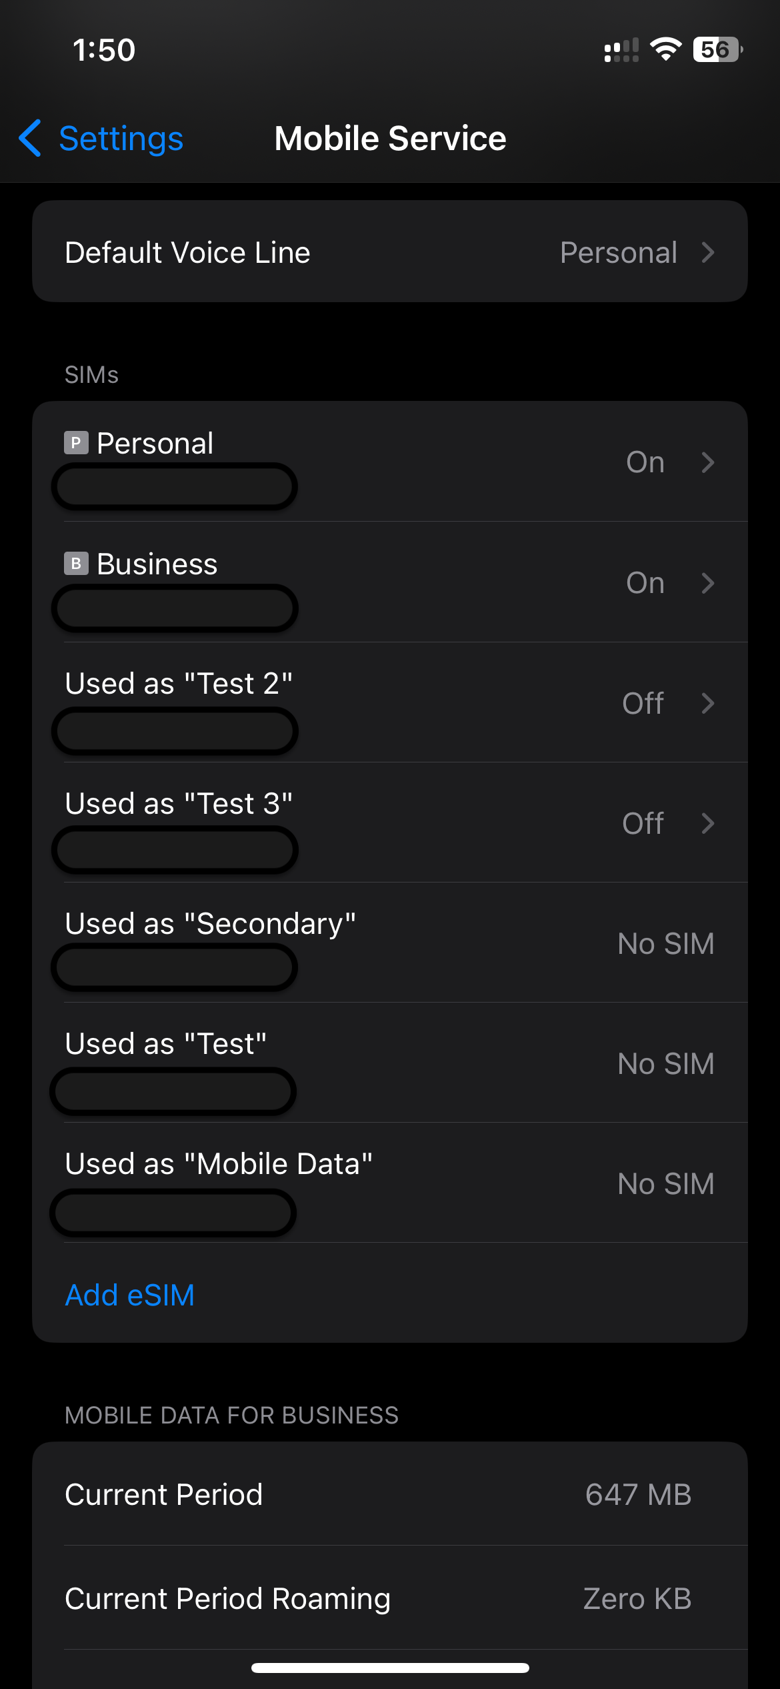This screenshot has width=780, height=1689.
Task: Tap the battery level indicator
Action: pyautogui.click(x=717, y=50)
